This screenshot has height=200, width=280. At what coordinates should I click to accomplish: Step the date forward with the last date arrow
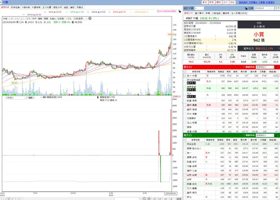pos(273,8)
